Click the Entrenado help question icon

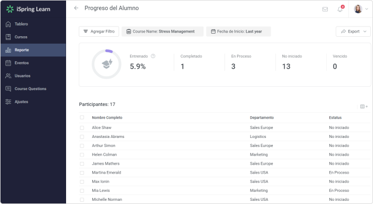pyautogui.click(x=153, y=56)
